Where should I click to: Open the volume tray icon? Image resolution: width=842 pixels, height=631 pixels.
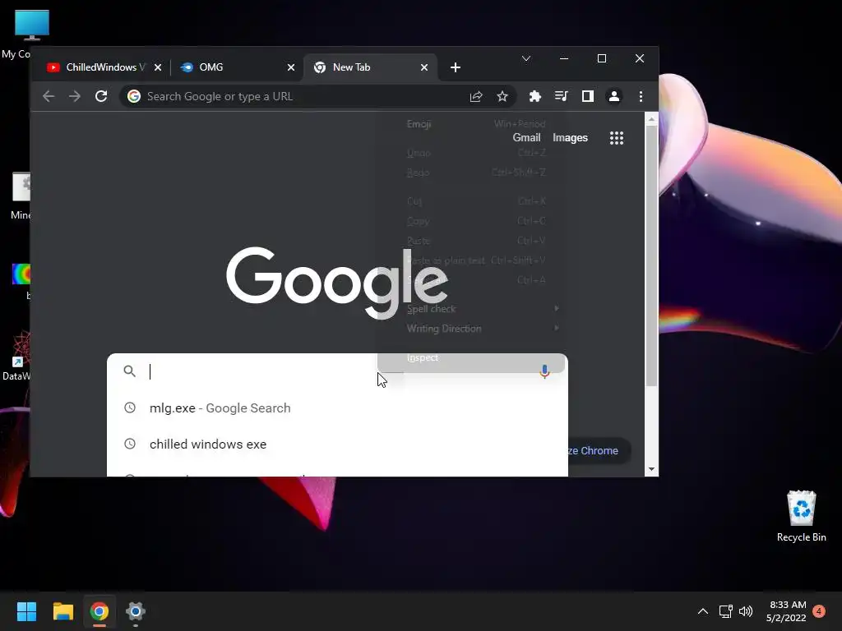(x=746, y=611)
